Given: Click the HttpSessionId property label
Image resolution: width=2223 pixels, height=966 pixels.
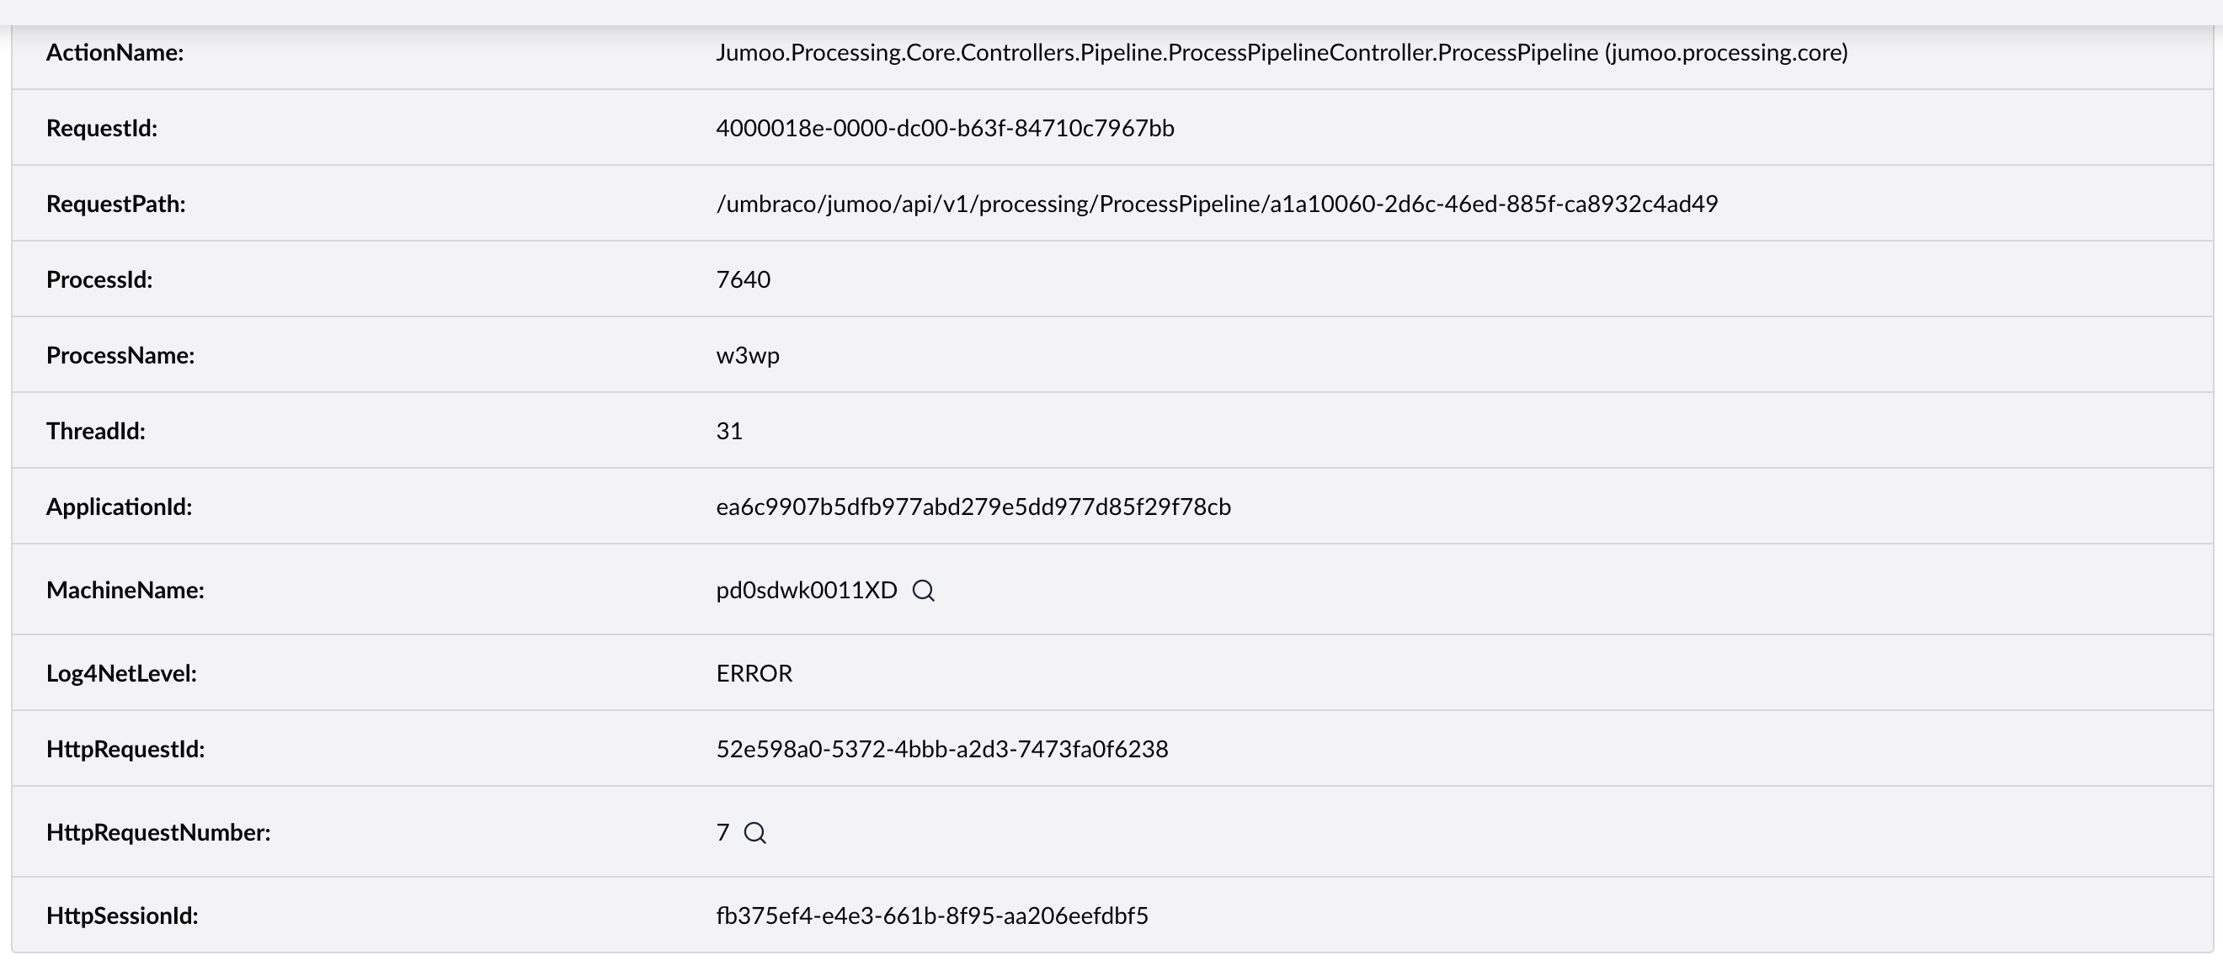Looking at the screenshot, I should click(123, 916).
